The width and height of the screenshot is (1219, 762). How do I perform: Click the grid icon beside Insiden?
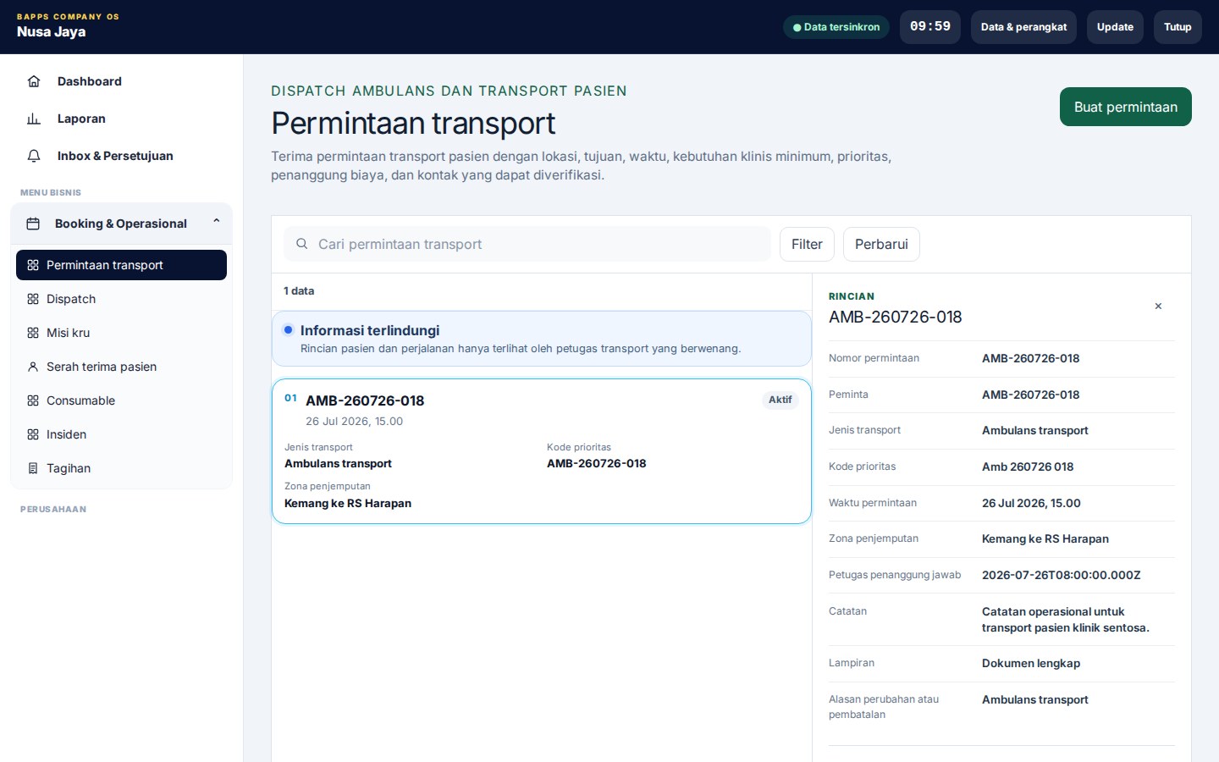click(x=33, y=434)
